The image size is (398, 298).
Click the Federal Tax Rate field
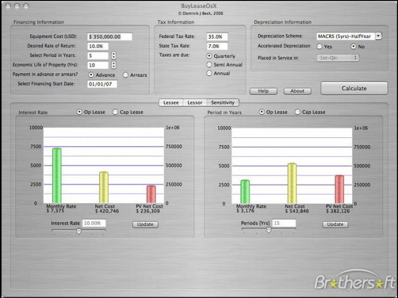217,37
